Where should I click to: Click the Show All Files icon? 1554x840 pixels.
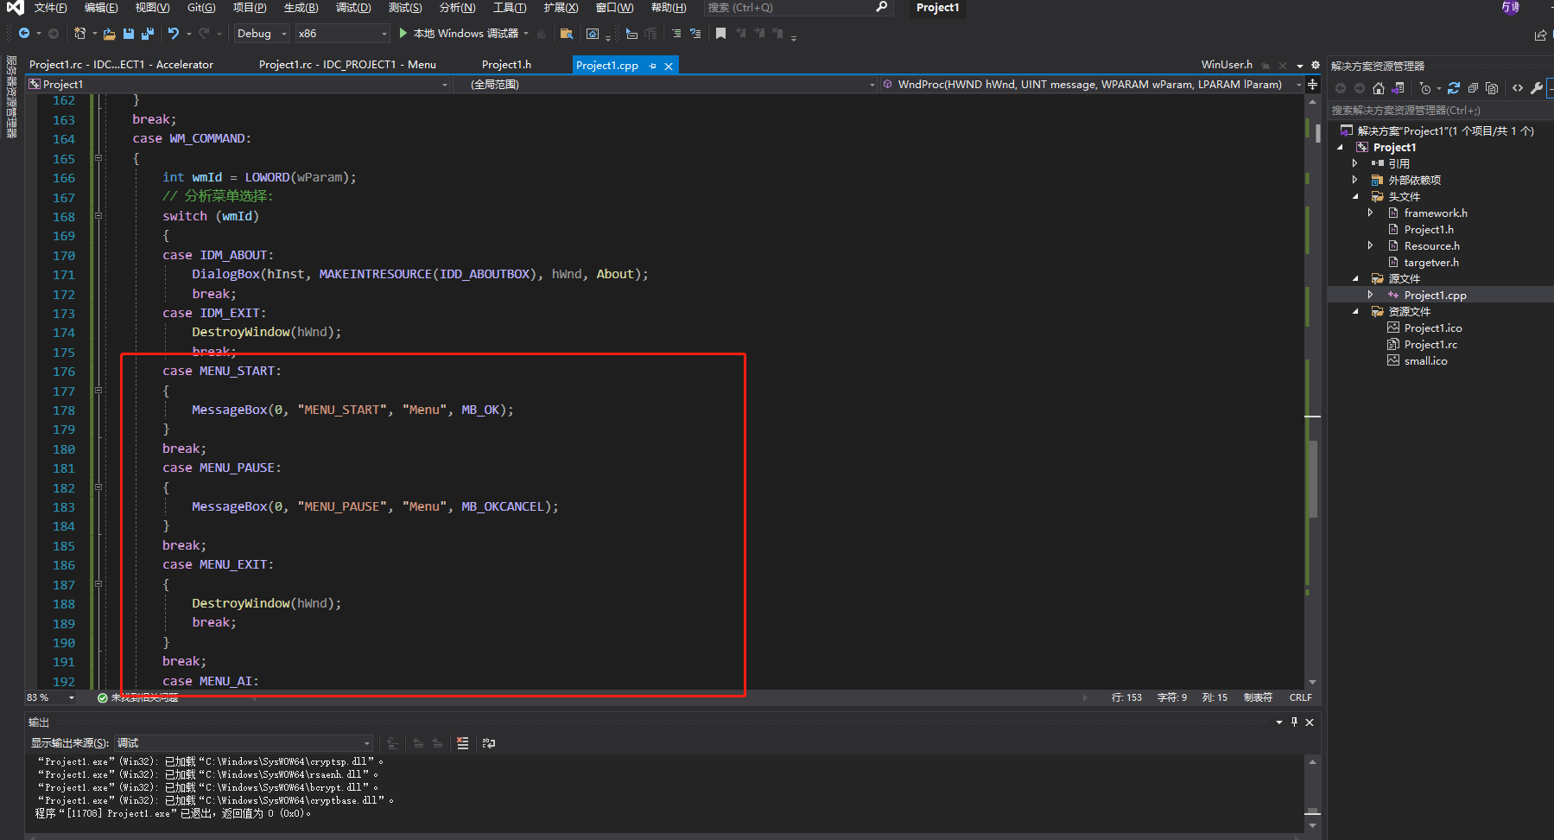click(x=1492, y=88)
